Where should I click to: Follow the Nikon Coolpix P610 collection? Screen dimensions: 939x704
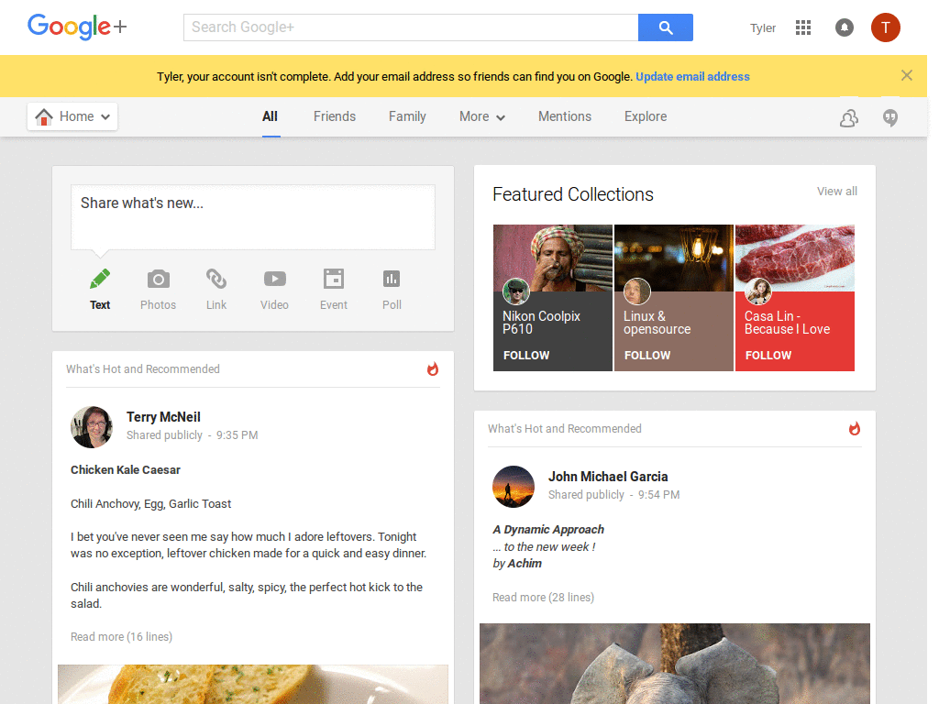(x=526, y=355)
